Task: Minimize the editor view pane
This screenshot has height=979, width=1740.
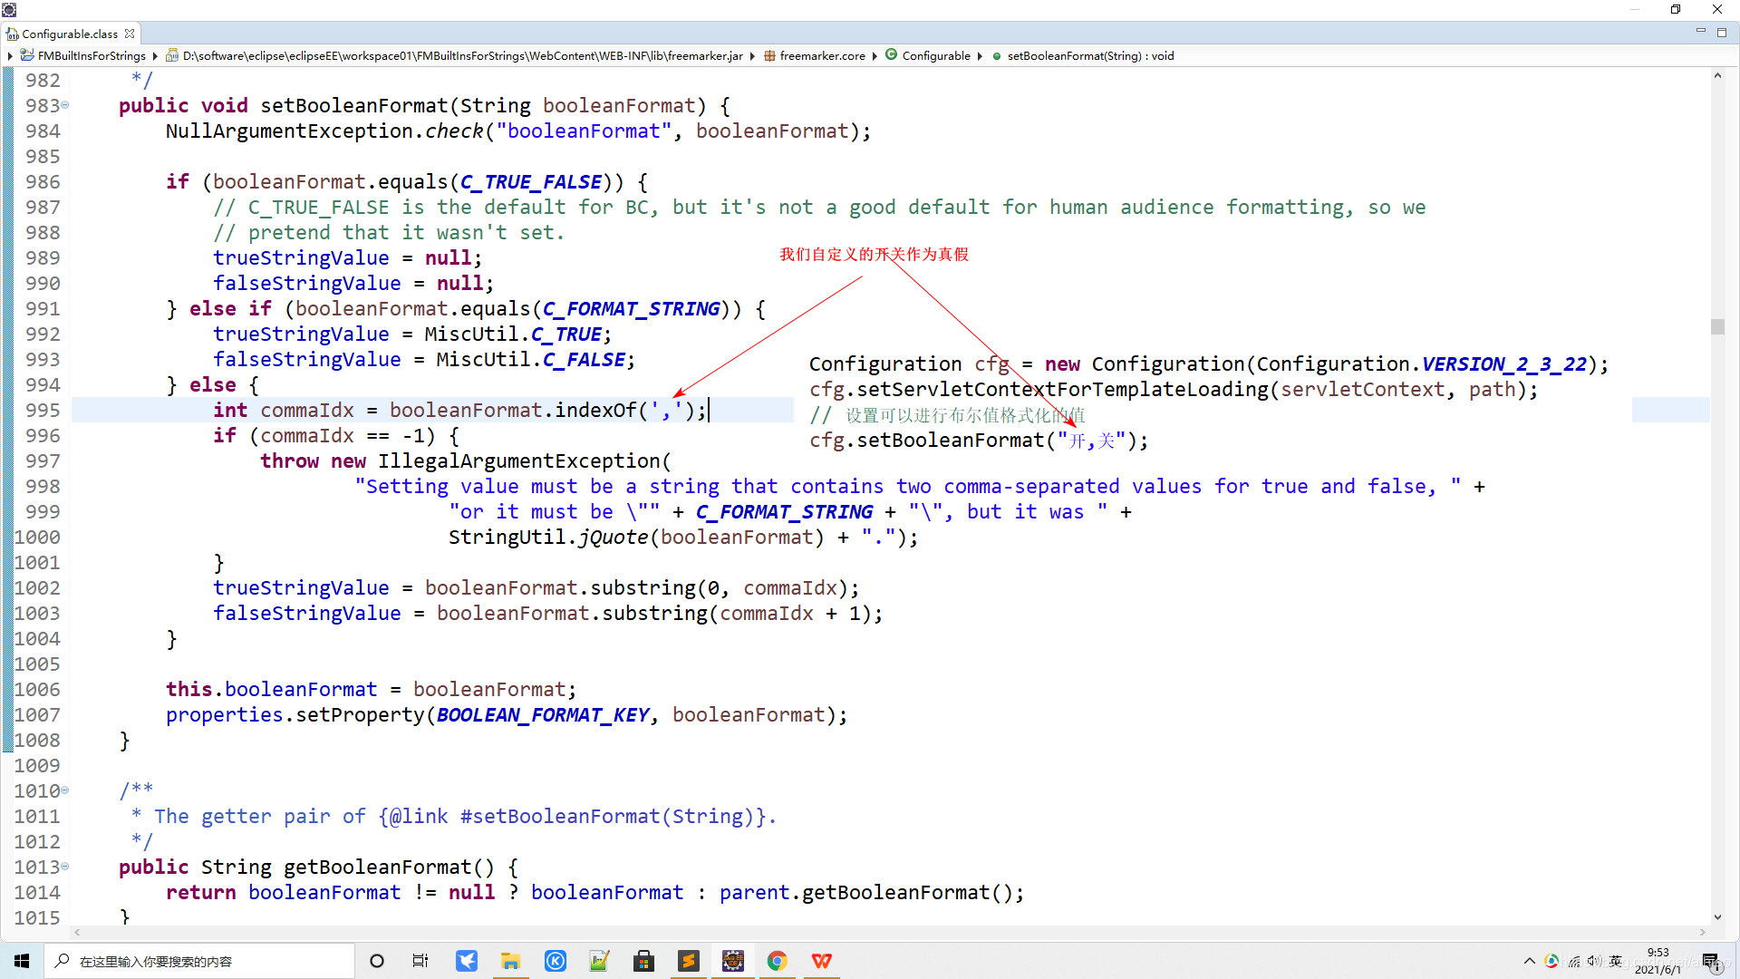Action: (x=1700, y=32)
